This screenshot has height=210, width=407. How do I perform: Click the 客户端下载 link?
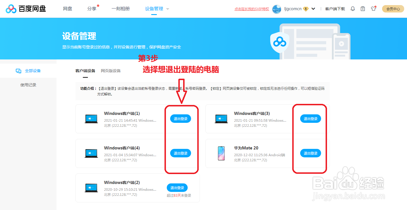(x=335, y=9)
